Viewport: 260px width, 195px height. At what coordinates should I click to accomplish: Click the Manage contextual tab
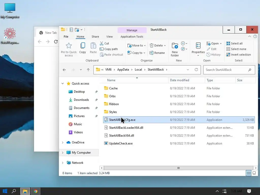coord(132,30)
